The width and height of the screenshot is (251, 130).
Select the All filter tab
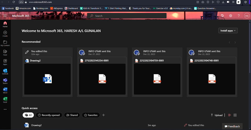28,115
